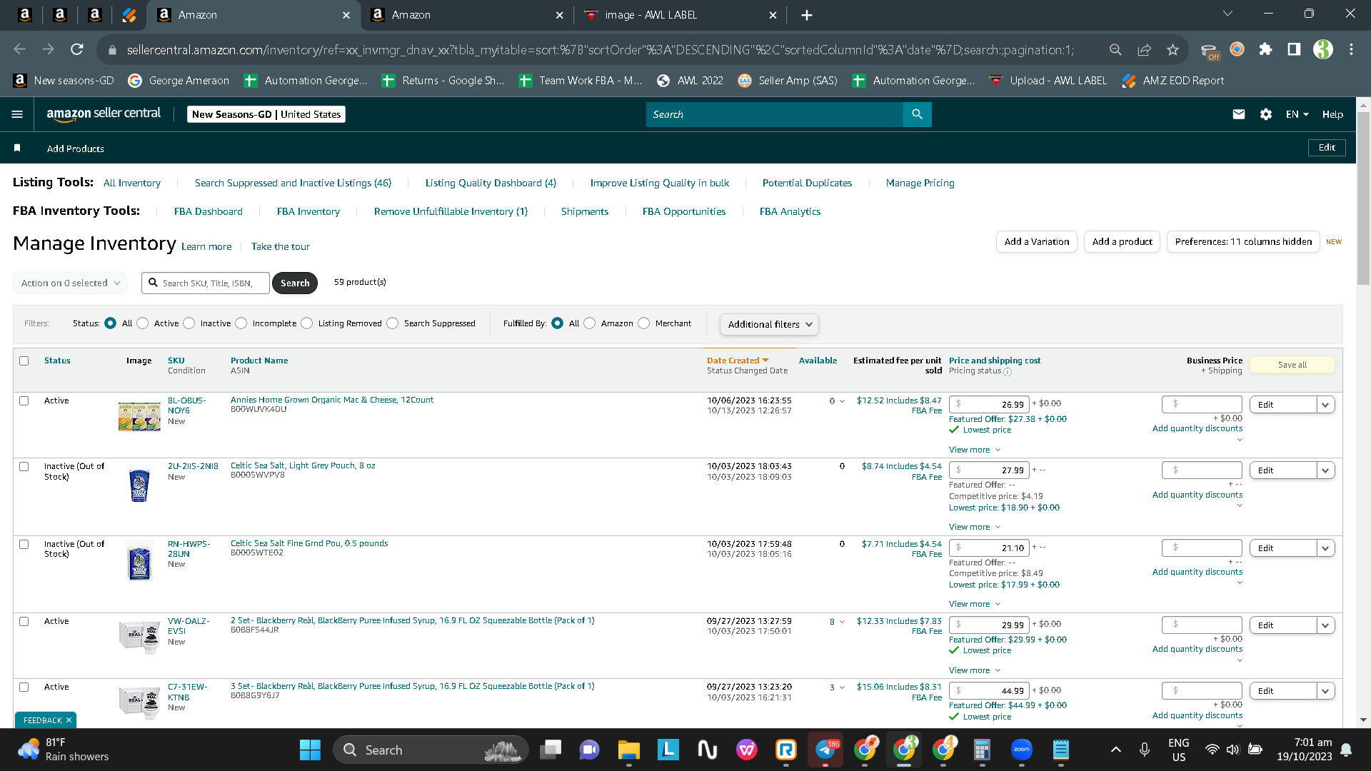Viewport: 1371px width, 771px height.
Task: Click the browser zoom magnifier icon
Action: pyautogui.click(x=1115, y=49)
